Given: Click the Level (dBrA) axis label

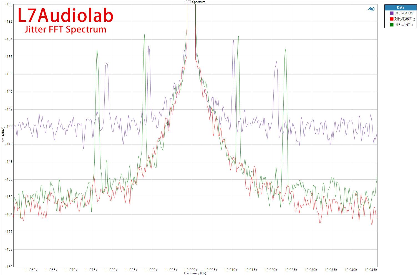Looking at the screenshot, I should pyautogui.click(x=3, y=135).
